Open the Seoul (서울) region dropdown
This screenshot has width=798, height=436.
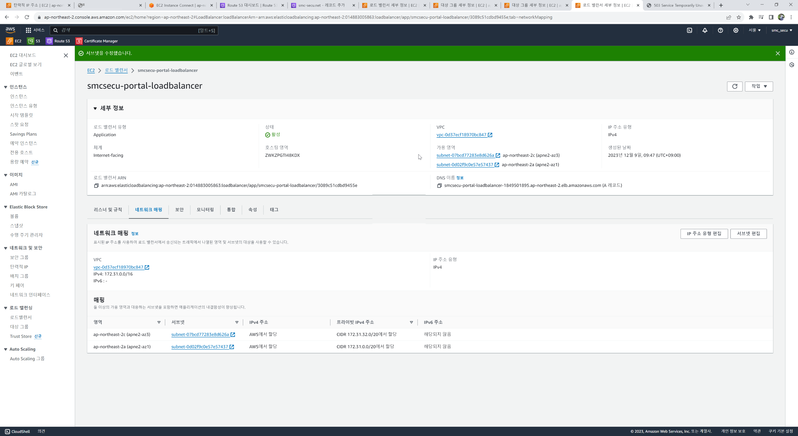[x=754, y=30]
